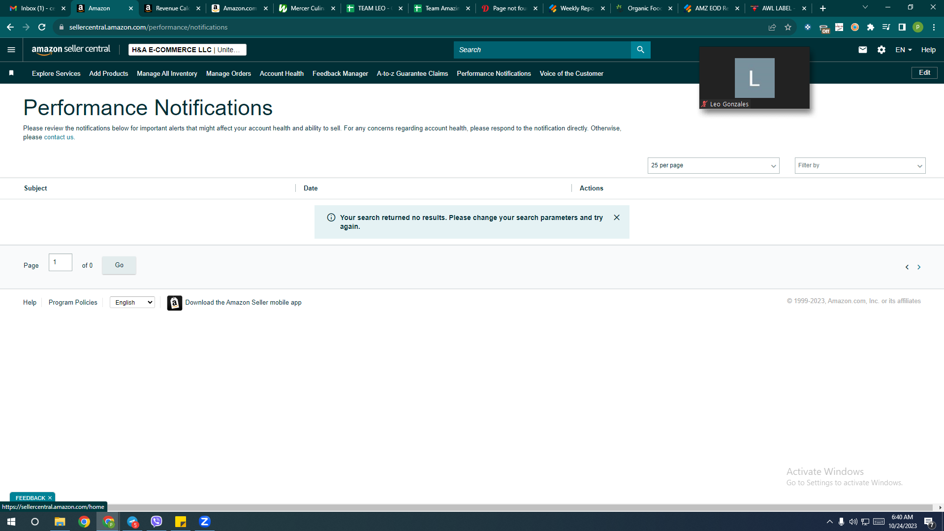Image resolution: width=944 pixels, height=531 pixels.
Task: Show hidden system tray icons
Action: pyautogui.click(x=829, y=522)
